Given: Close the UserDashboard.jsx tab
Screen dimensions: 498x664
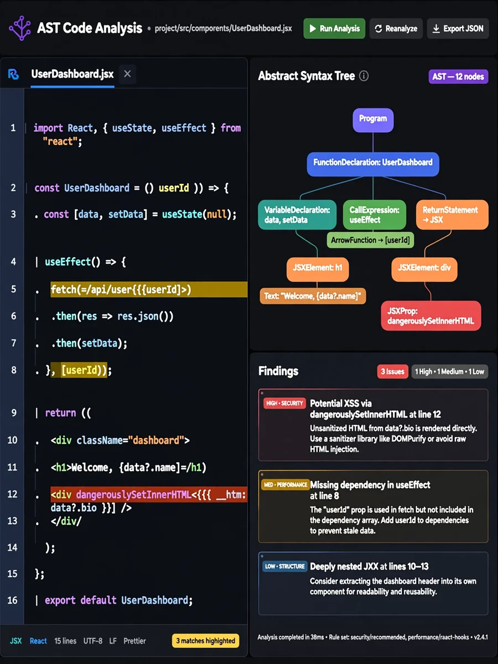Looking at the screenshot, I should tap(127, 74).
